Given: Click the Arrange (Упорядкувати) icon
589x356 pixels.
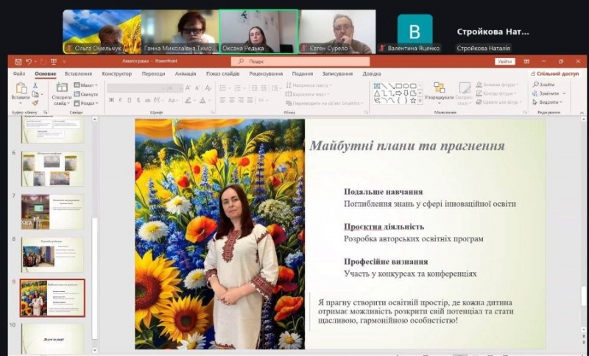Looking at the screenshot, I should 439,88.
